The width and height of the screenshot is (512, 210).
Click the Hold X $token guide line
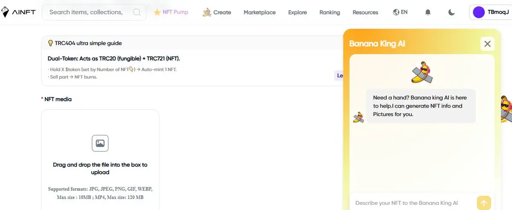(112, 69)
